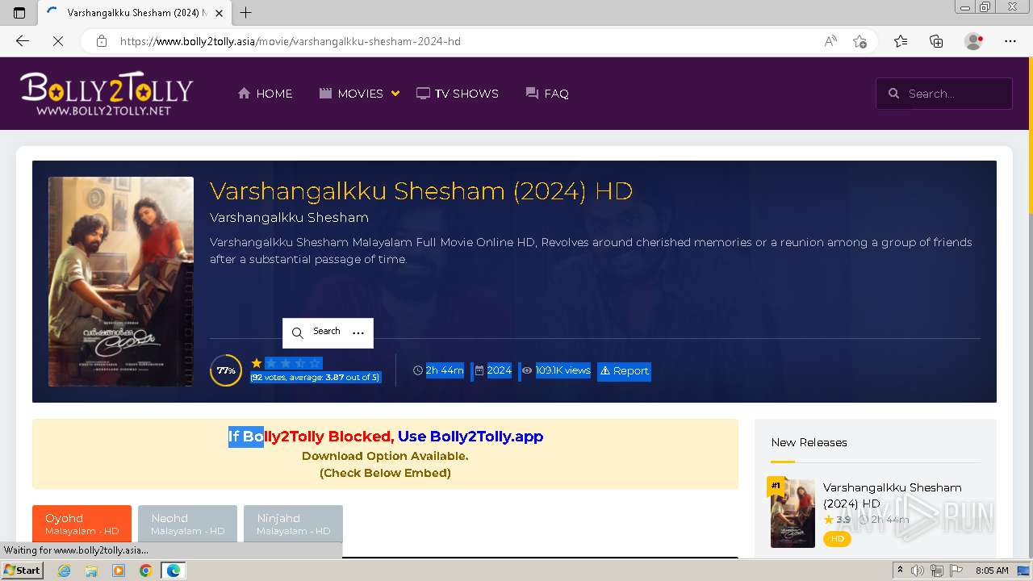The image size is (1033, 581).
Task: Open the Varshangalkku Shesham link in New Releases
Action: [x=893, y=495]
